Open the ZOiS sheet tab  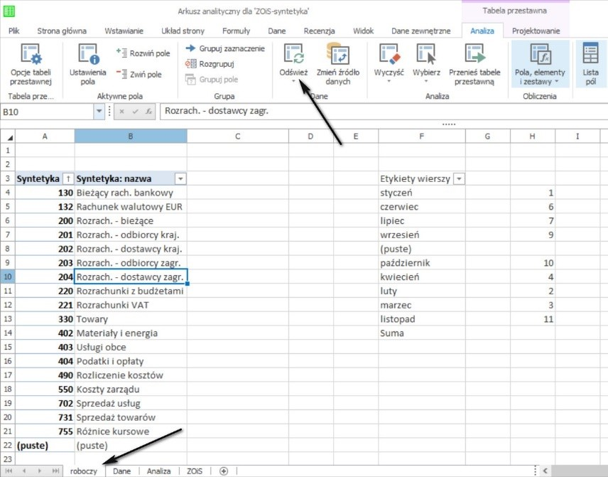(x=195, y=471)
